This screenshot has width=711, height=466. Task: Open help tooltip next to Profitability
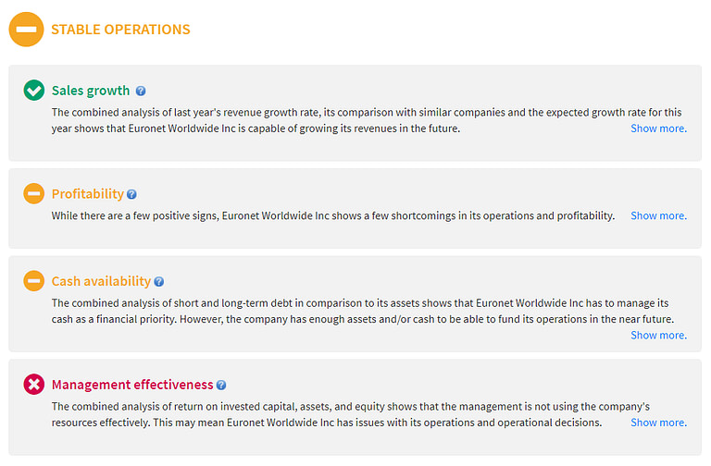[x=131, y=194]
